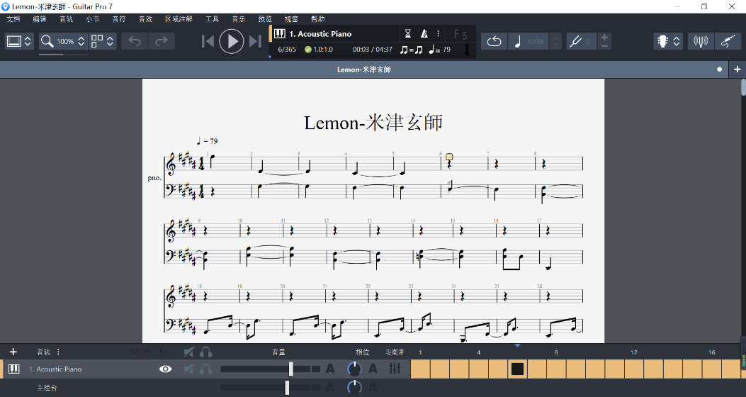Click the Lemon-米津玄師 document tab

pyautogui.click(x=363, y=69)
